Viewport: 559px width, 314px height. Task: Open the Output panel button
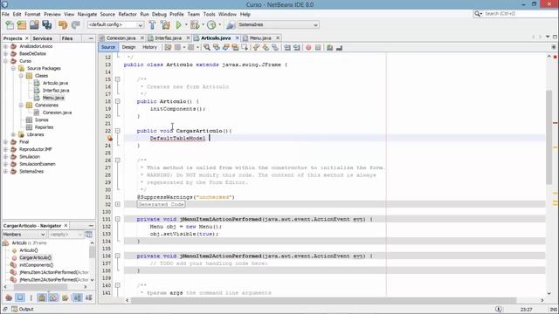23,309
